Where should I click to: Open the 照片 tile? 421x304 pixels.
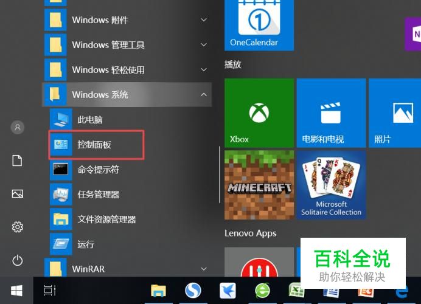pyautogui.click(x=395, y=113)
